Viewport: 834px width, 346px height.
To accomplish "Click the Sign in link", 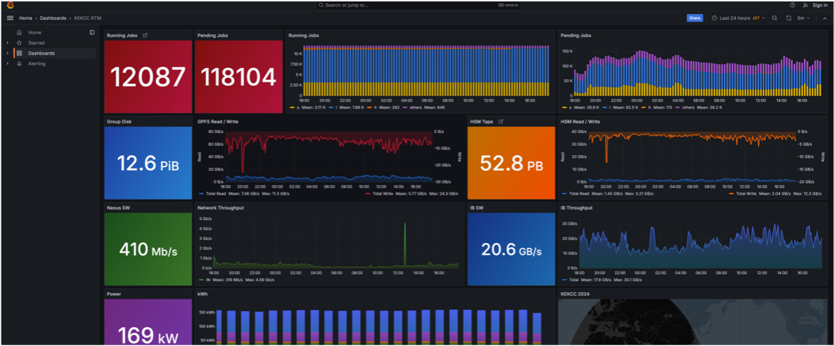I will (x=820, y=5).
